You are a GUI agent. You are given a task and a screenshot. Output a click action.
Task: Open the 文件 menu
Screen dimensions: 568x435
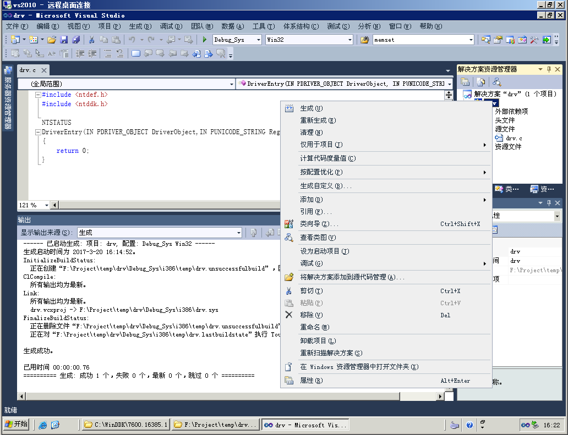pyautogui.click(x=17, y=26)
